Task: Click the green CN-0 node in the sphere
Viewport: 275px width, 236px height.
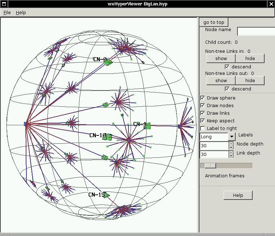Action: 108,62
